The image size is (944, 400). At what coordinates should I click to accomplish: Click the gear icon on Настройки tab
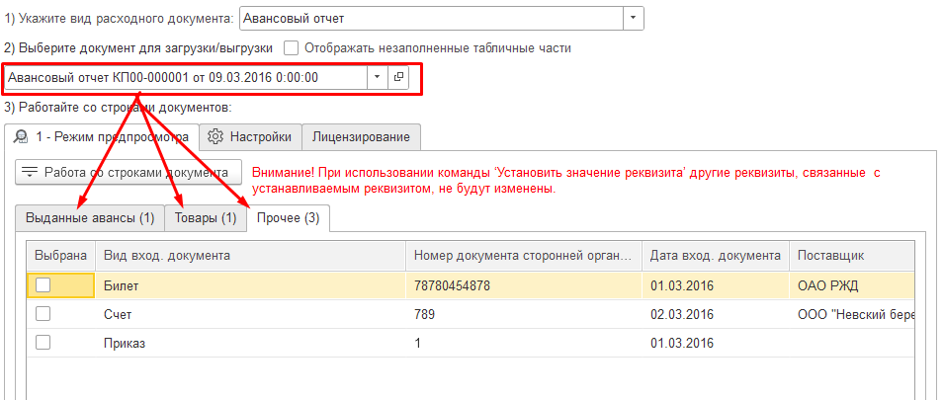tap(215, 136)
